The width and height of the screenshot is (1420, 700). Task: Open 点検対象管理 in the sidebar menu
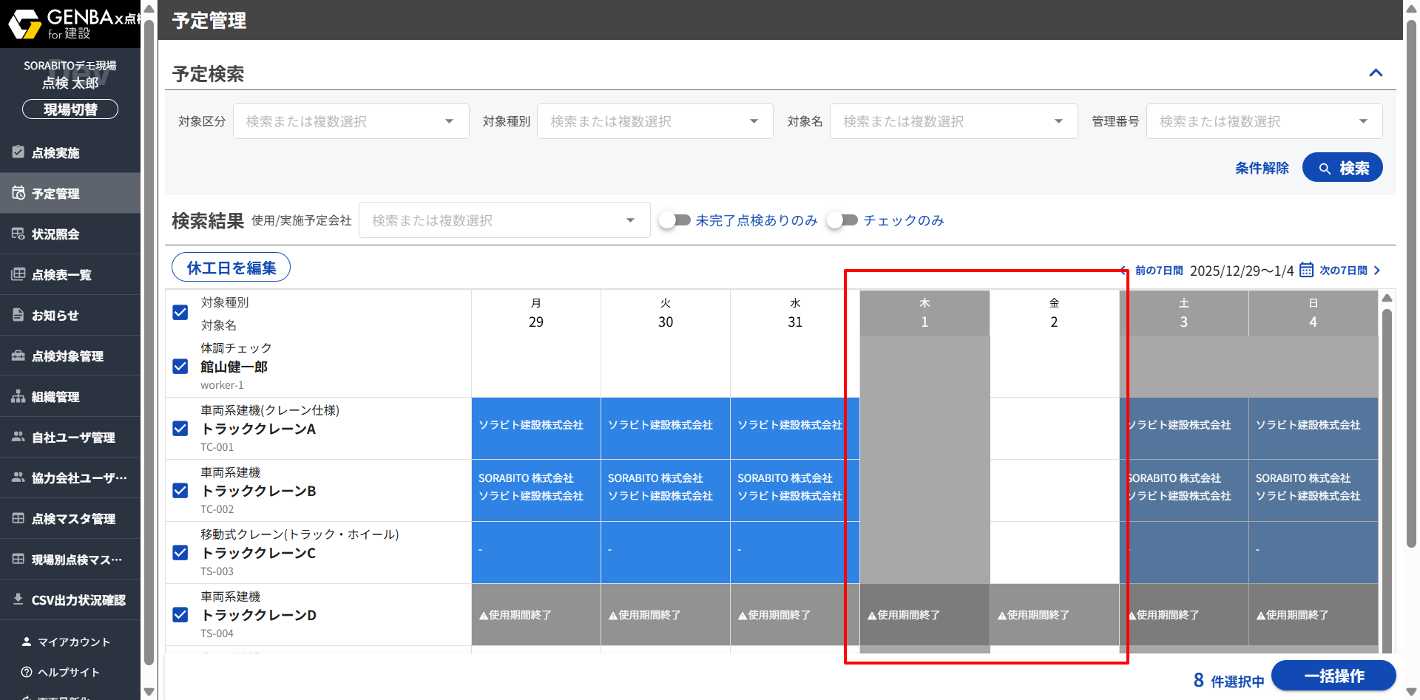[x=67, y=356]
